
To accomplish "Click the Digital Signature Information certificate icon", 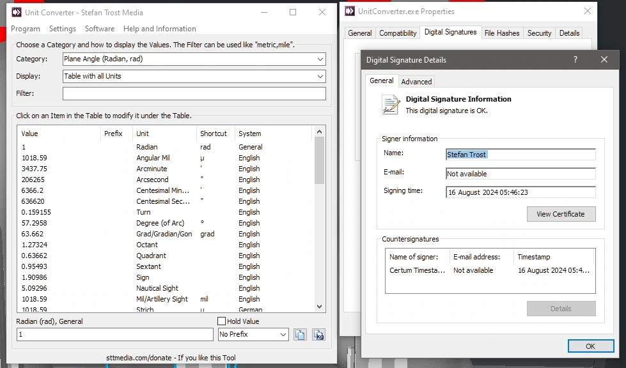I will (391, 105).
